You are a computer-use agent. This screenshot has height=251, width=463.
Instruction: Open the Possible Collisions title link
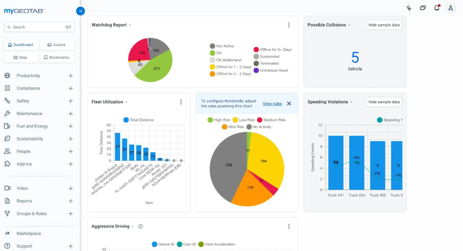click(327, 25)
